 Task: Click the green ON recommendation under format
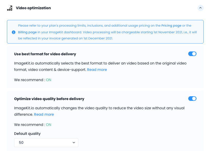coord(49,80)
